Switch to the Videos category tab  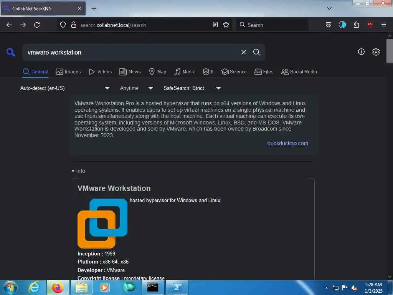[x=100, y=72]
